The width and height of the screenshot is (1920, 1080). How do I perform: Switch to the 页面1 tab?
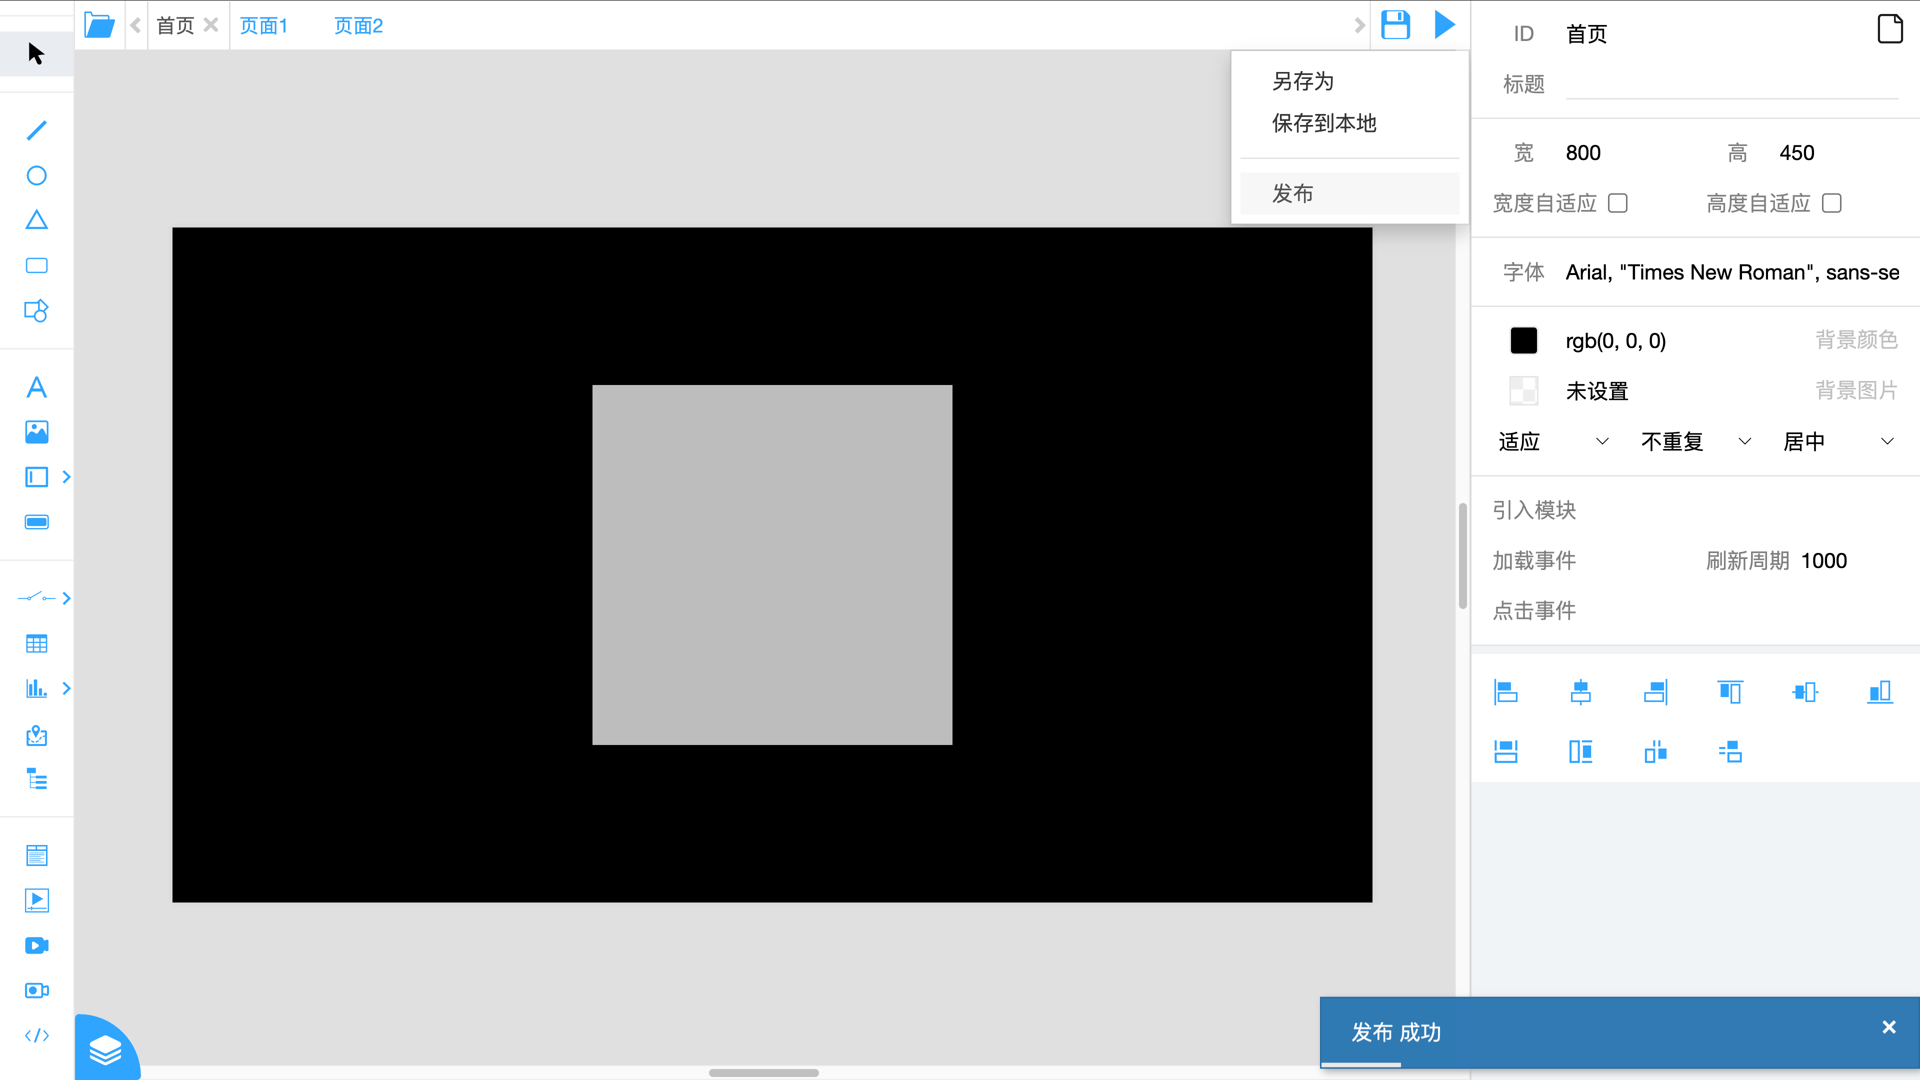[x=264, y=26]
